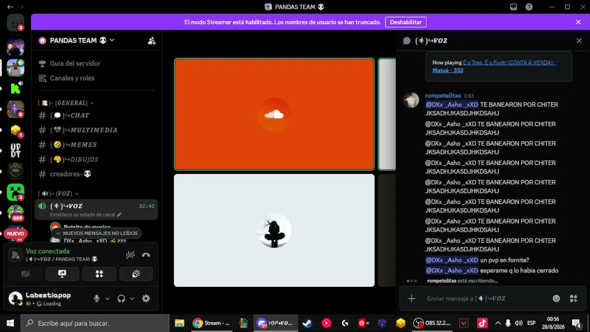Open the yellow cube server icon

click(15, 130)
